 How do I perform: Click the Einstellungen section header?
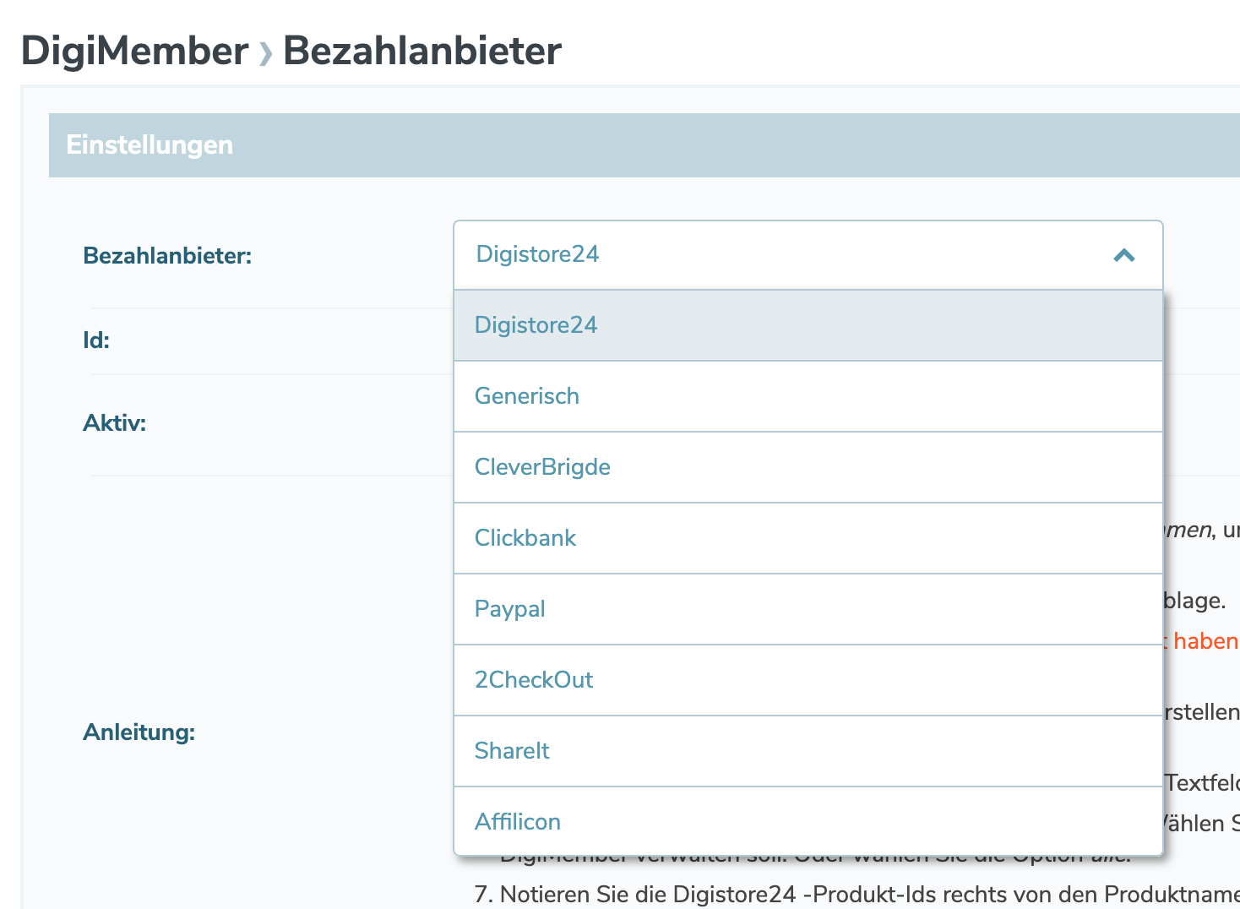pos(150,144)
